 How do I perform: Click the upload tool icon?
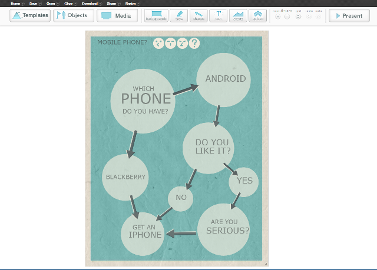pos(258,16)
